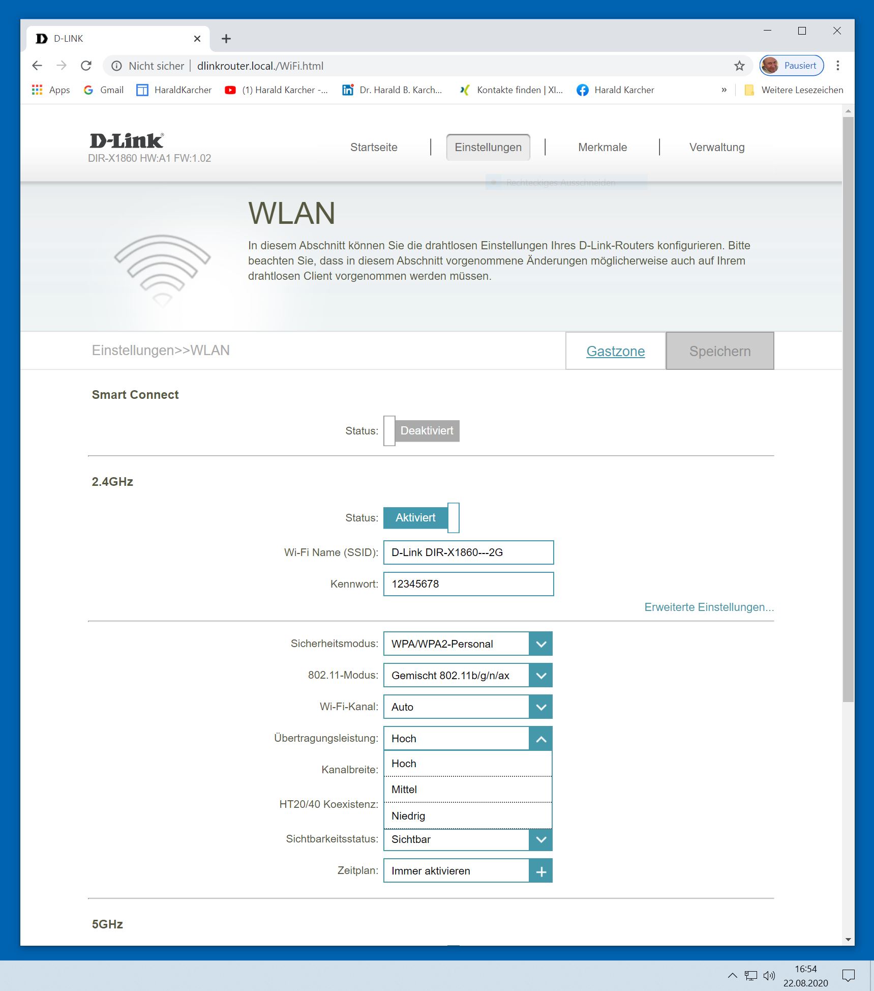The height and width of the screenshot is (991, 874).
Task: Reload the page with the refresh icon
Action: coord(86,66)
